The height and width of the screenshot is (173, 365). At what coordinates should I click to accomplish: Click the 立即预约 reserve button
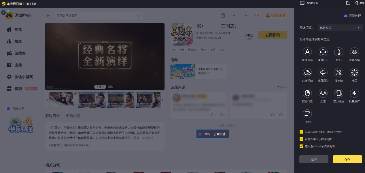(x=273, y=35)
